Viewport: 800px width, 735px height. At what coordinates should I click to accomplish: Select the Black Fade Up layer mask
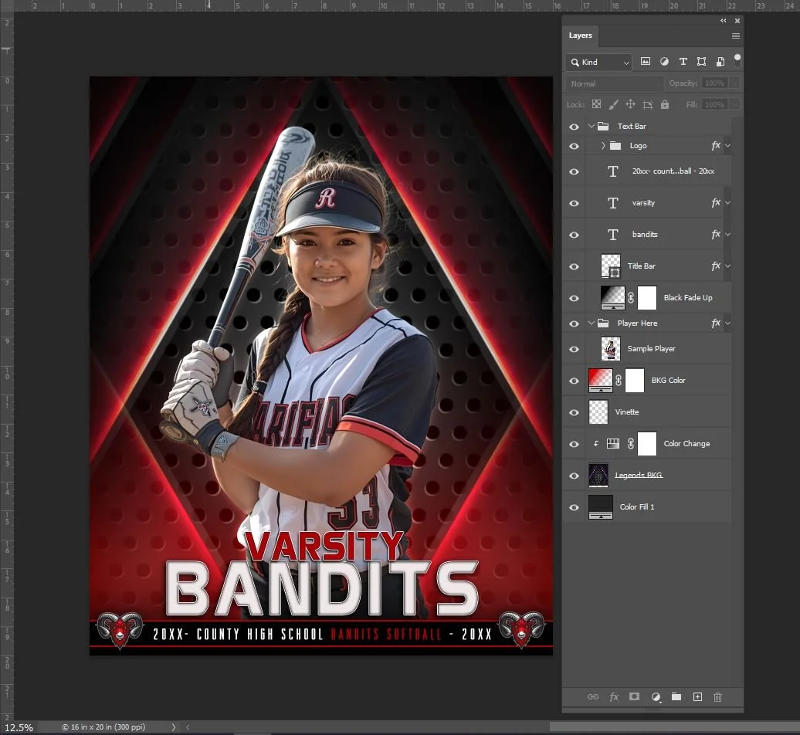pos(647,298)
